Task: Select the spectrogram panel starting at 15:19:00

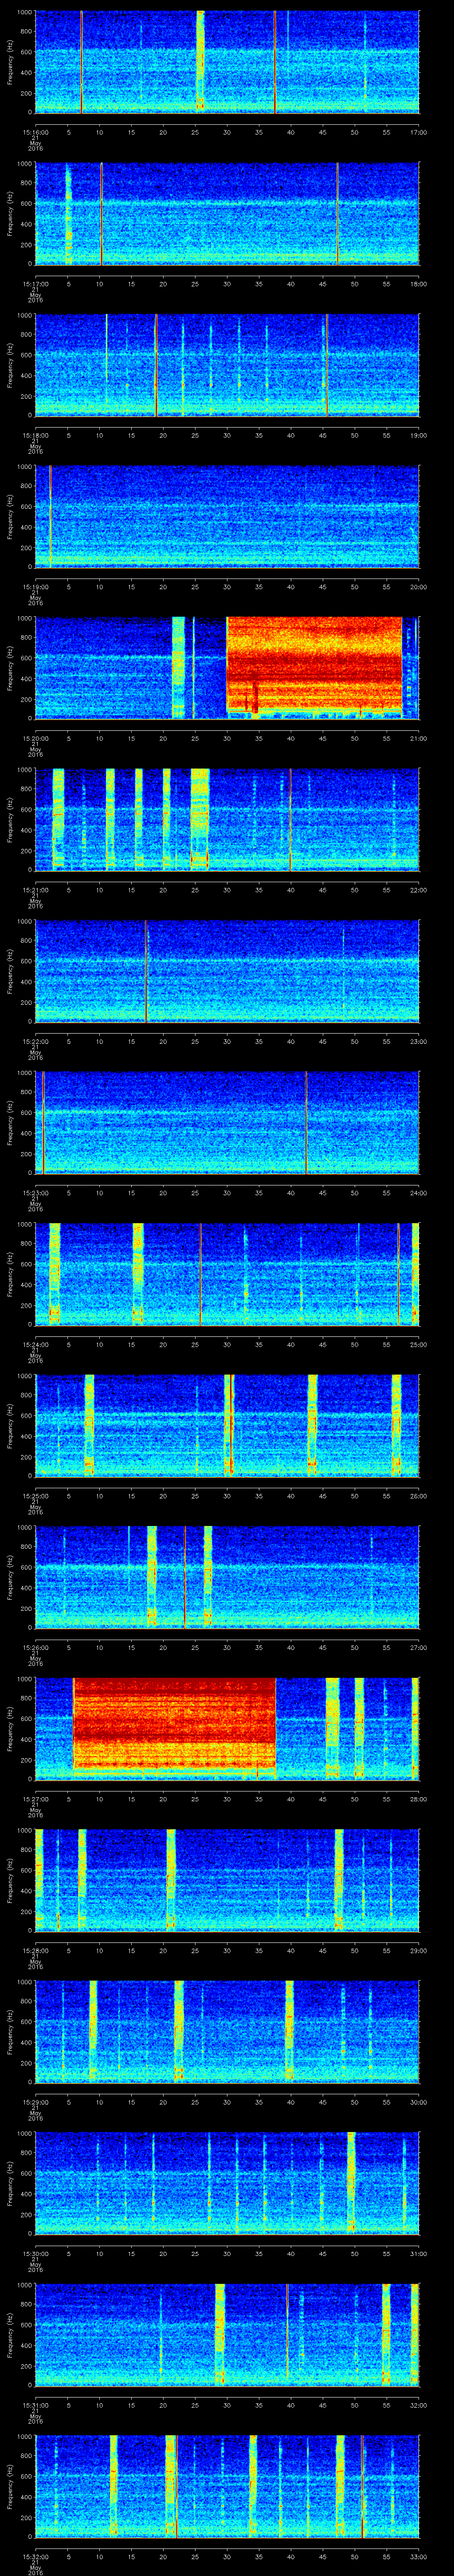Action: (227, 517)
